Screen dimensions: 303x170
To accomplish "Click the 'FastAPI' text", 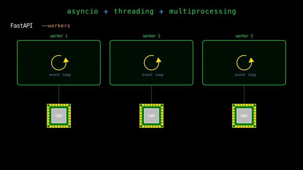I will (x=22, y=25).
